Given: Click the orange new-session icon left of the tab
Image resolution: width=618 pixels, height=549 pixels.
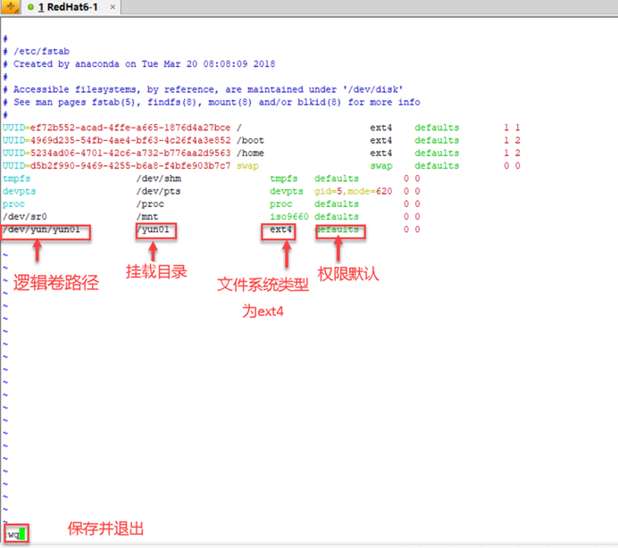Looking at the screenshot, I should pos(10,7).
